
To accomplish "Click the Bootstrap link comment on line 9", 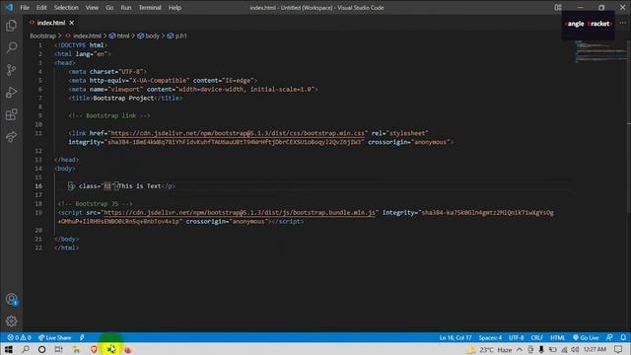I will 109,116.
